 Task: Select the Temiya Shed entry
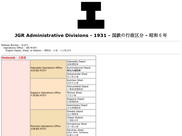[81, 94]
